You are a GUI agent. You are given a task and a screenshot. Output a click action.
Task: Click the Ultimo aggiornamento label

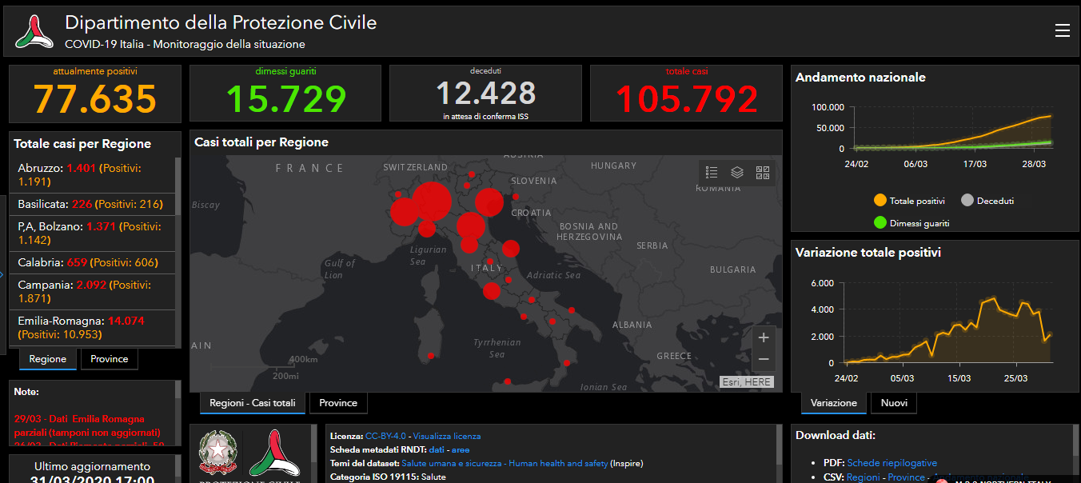click(92, 466)
